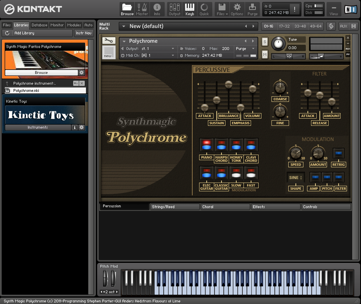361x304 pixels.
Task: Open the View menu
Action: (333, 10)
